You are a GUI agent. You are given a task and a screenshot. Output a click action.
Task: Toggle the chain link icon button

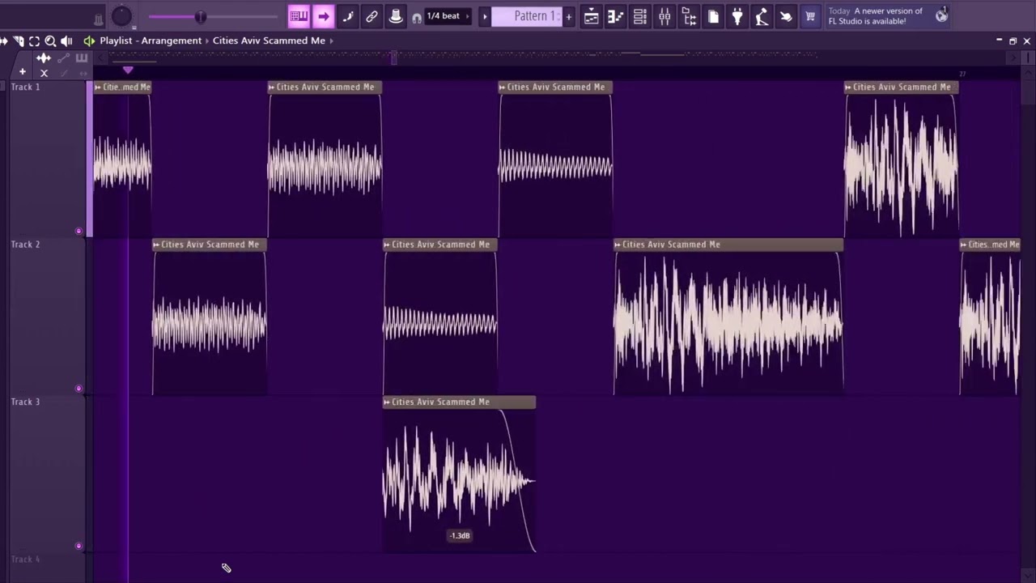(372, 16)
